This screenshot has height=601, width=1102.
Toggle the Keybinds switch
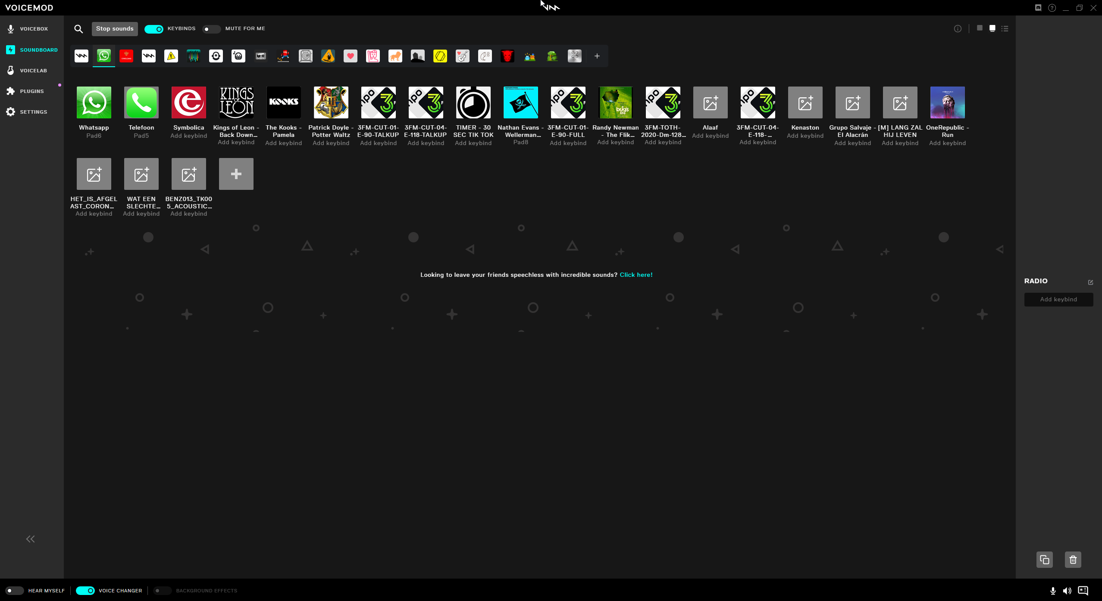154,29
